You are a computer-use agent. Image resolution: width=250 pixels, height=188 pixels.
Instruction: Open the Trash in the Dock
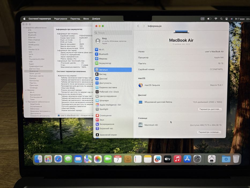236,159
